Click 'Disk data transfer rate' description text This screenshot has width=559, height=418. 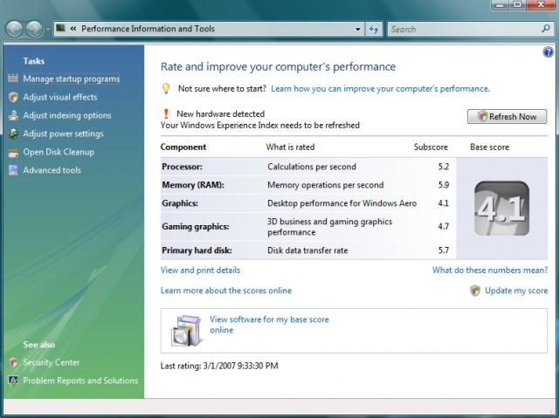click(307, 250)
